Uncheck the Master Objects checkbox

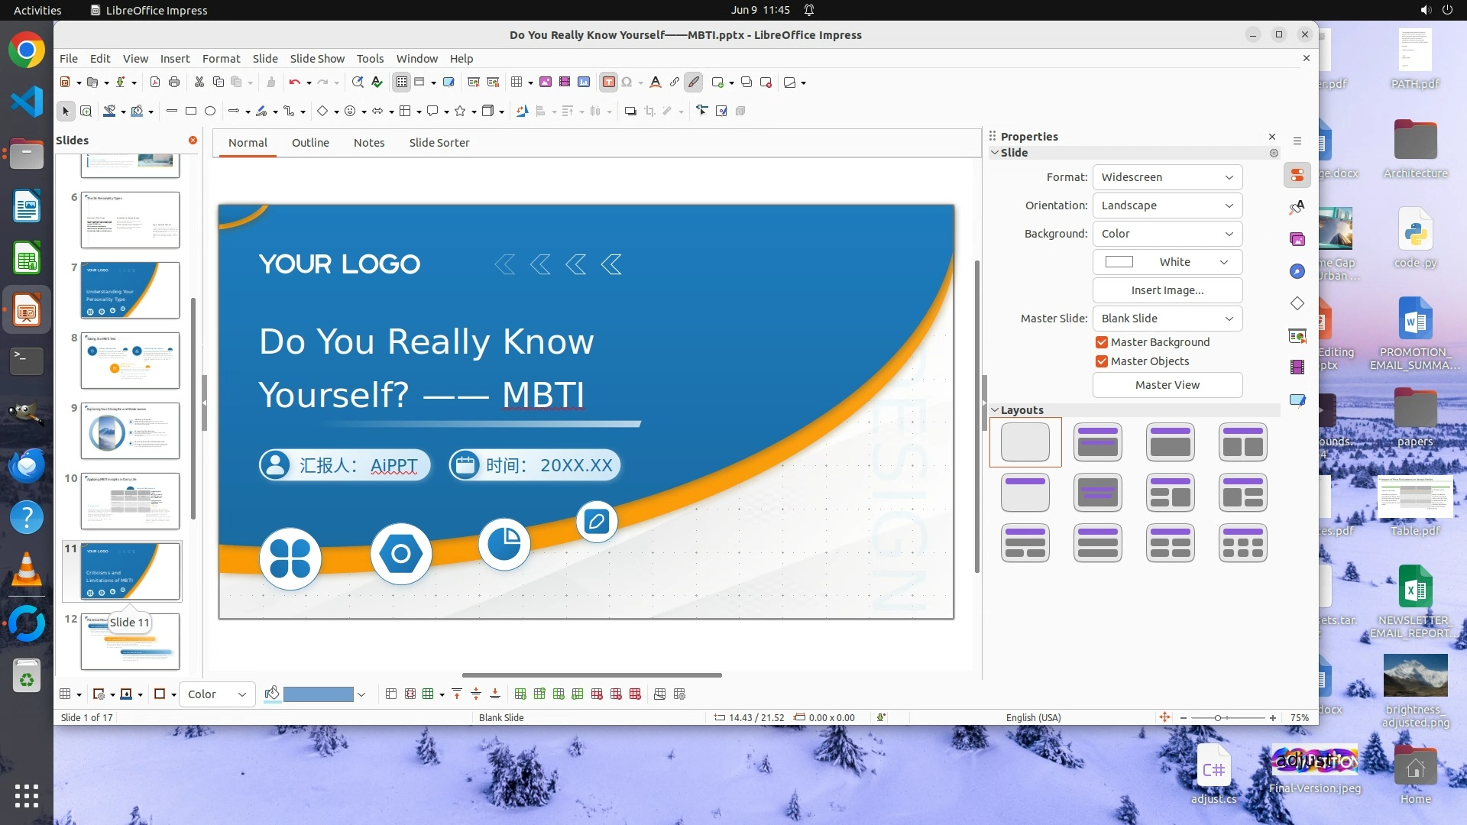pos(1102,361)
